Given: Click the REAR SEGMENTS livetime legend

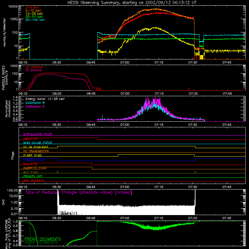Looking at the screenshot, I should coord(41,242).
